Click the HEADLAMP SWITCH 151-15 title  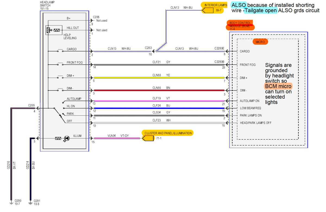pyautogui.click(x=48, y=5)
